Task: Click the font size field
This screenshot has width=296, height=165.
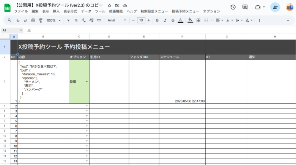Action: [141, 20]
